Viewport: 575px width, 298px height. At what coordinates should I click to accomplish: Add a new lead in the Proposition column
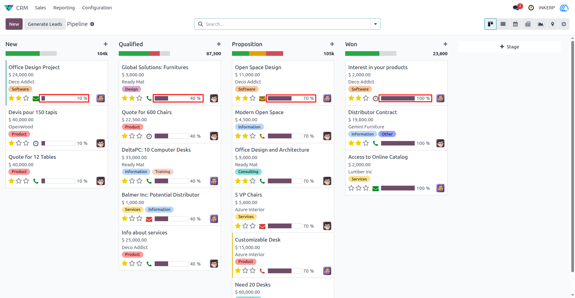coord(332,44)
